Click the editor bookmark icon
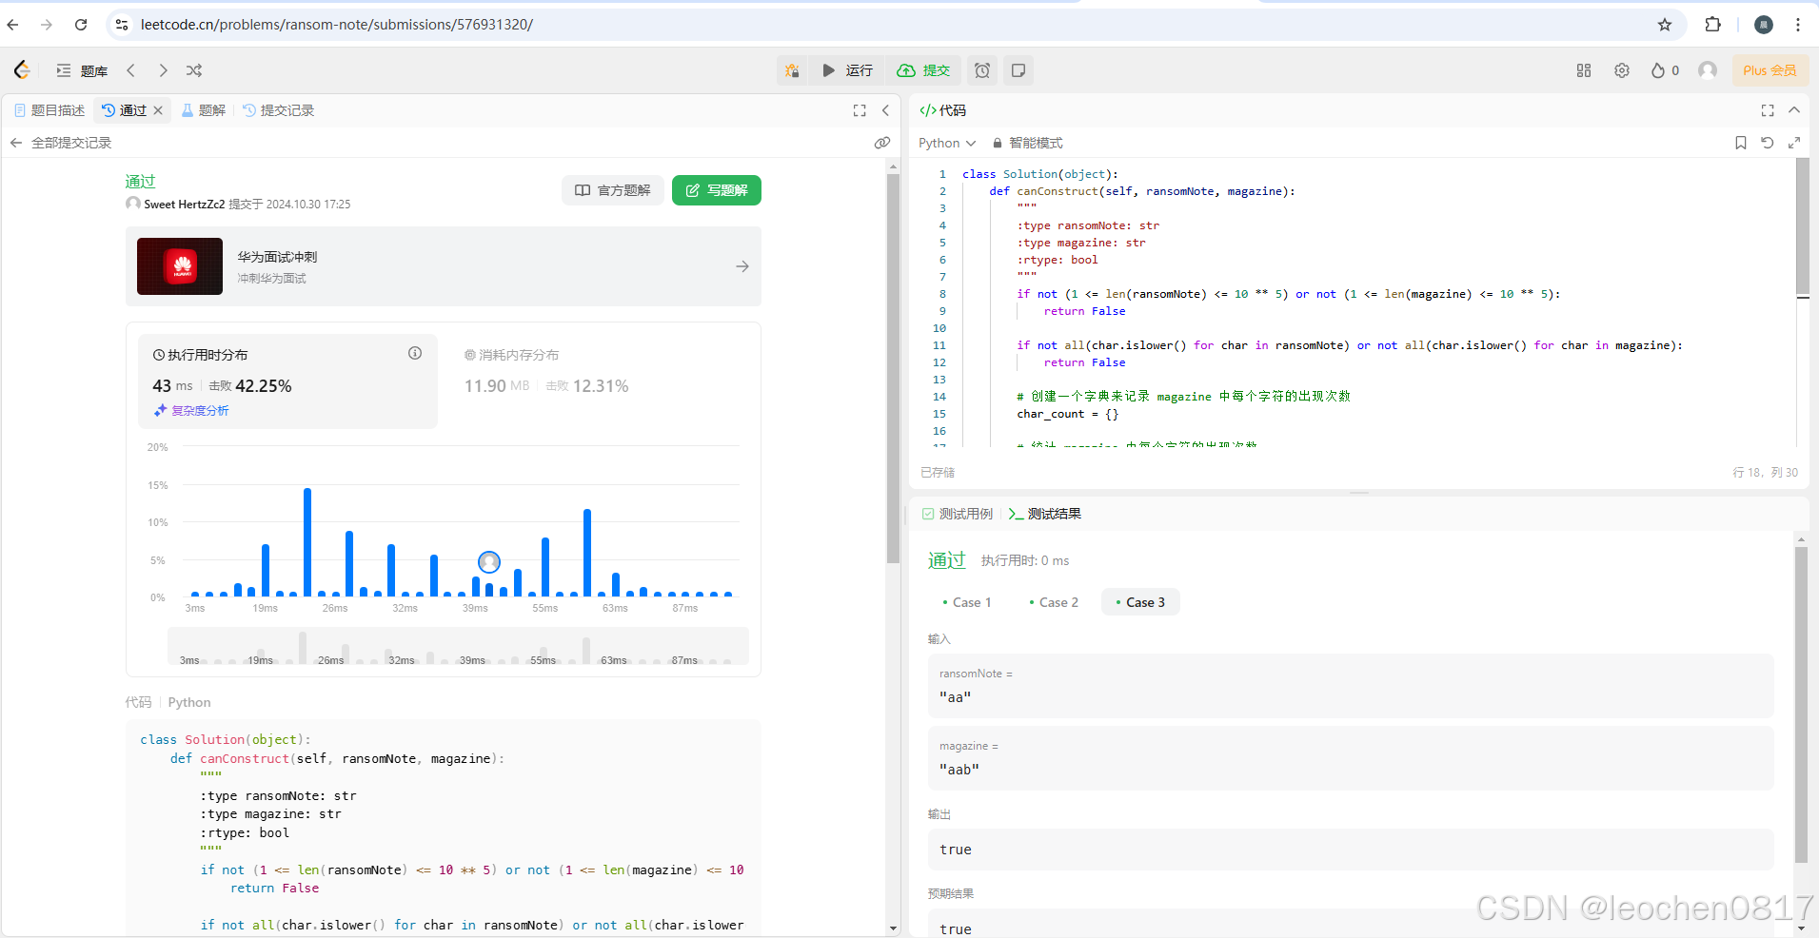1819x938 pixels. click(1741, 143)
